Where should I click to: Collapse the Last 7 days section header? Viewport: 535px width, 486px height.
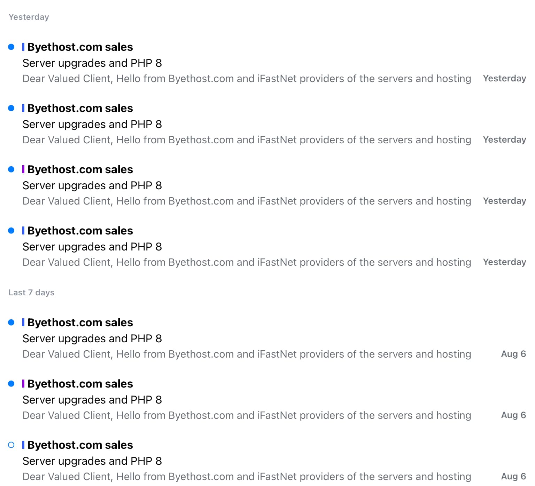point(31,293)
